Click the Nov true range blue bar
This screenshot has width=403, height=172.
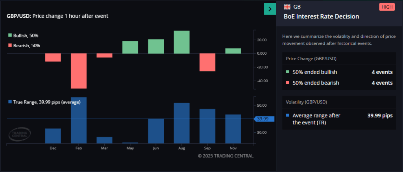click(233, 129)
